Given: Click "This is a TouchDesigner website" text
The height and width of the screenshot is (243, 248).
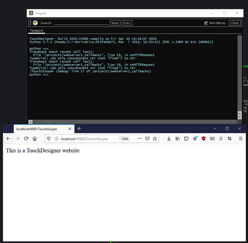Looking at the screenshot, I should [x=43, y=150].
